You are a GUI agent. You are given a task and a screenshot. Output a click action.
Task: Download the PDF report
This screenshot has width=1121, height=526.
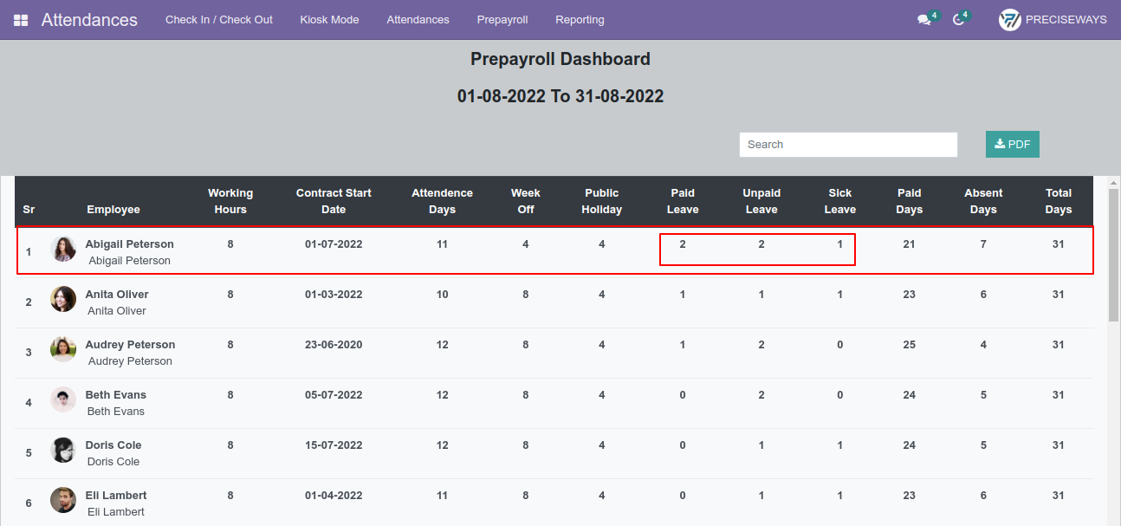pos(1012,145)
